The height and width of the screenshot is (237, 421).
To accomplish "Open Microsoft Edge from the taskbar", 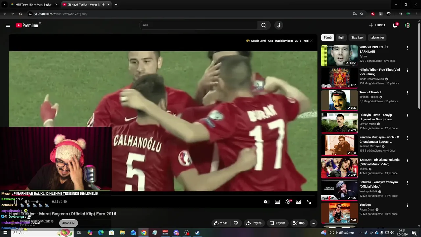I will 101,233.
